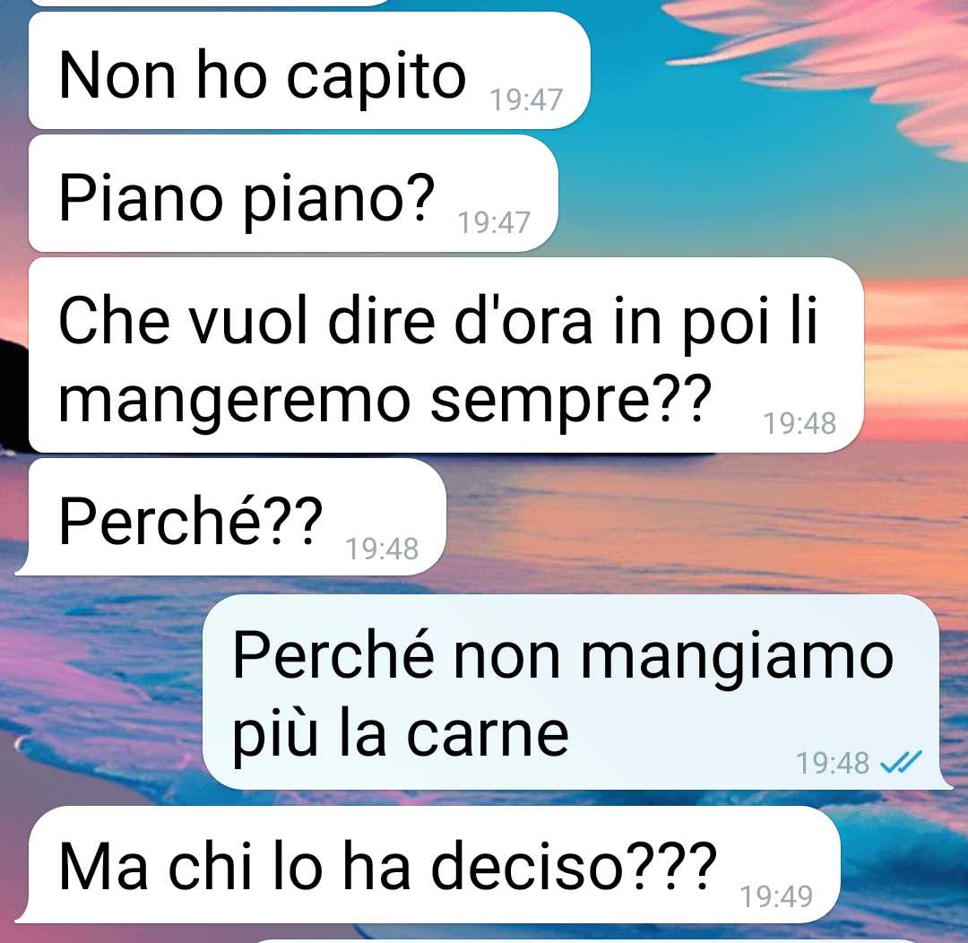
Task: Click the 19:48 timestamp after "mangeremo sempre??"
Action: coord(799,424)
